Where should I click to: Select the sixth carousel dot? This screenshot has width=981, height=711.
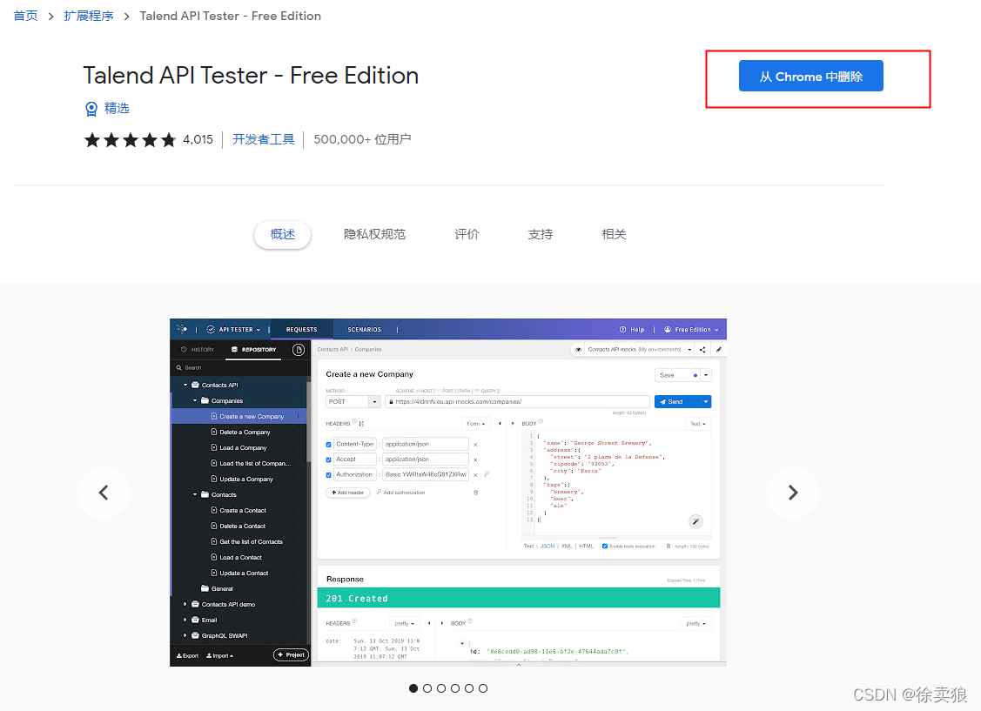click(x=483, y=688)
